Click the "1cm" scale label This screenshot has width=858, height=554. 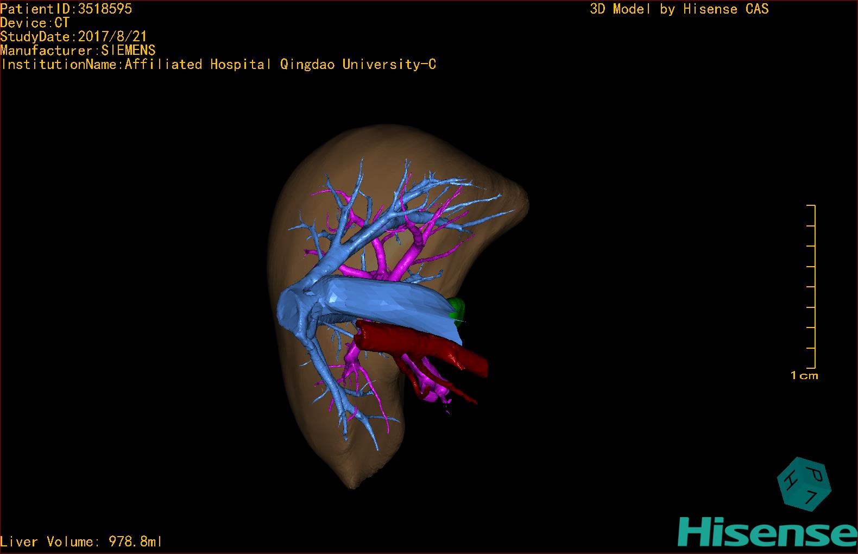click(804, 375)
